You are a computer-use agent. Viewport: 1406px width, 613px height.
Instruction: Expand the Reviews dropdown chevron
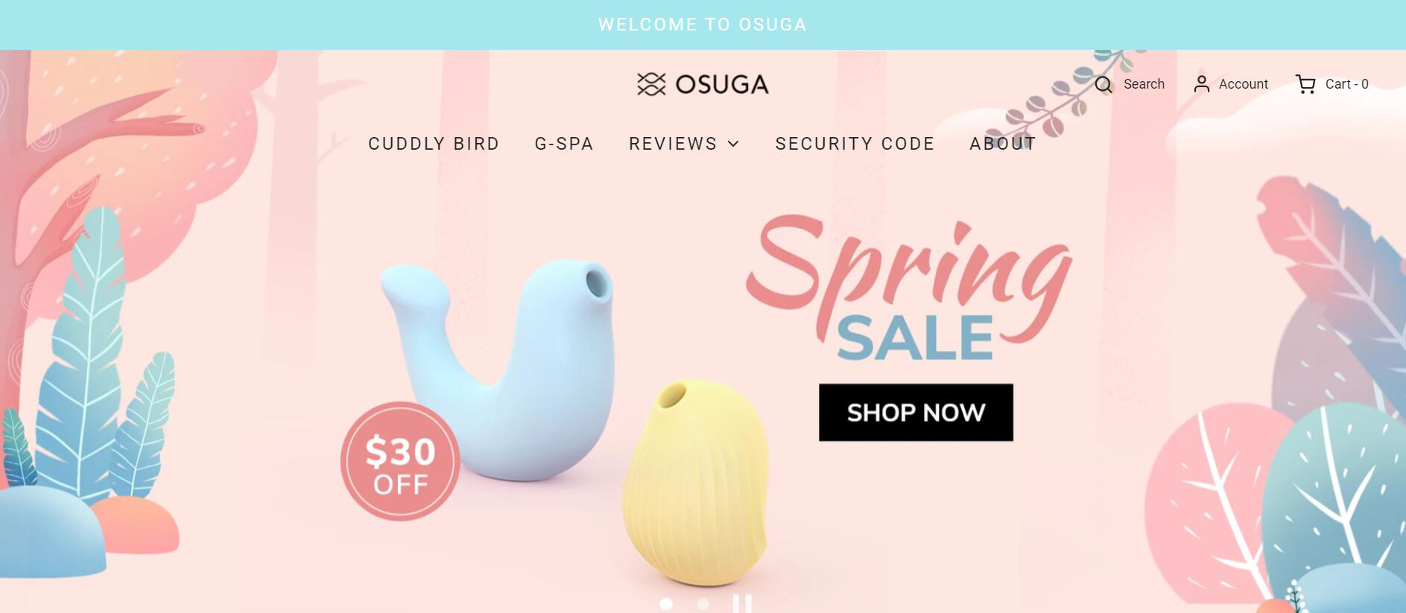tap(734, 144)
